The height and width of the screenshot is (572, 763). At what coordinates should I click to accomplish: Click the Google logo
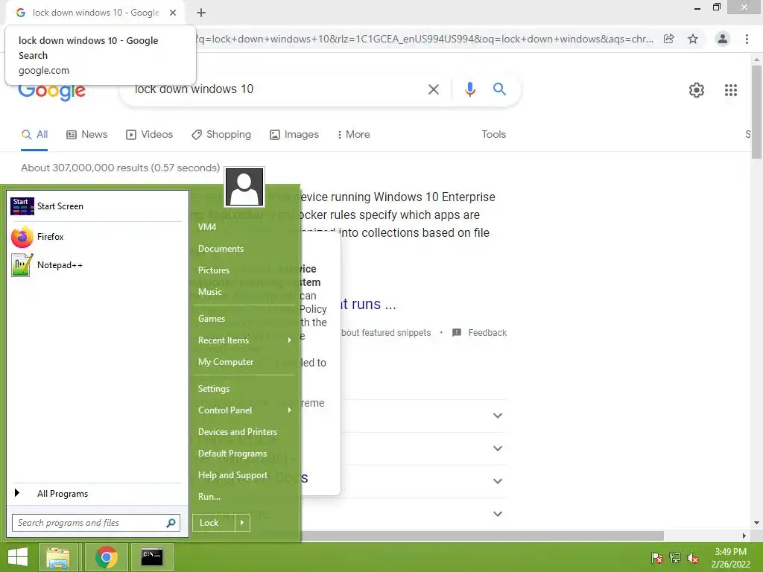[51, 90]
